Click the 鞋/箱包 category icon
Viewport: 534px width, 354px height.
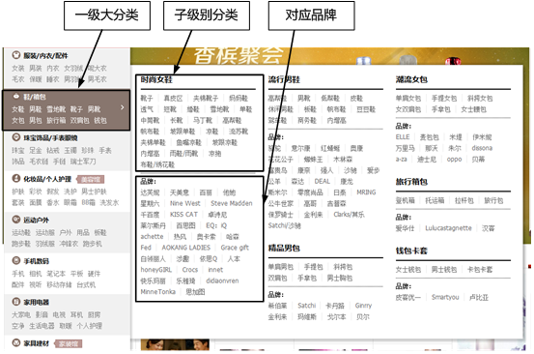point(16,97)
